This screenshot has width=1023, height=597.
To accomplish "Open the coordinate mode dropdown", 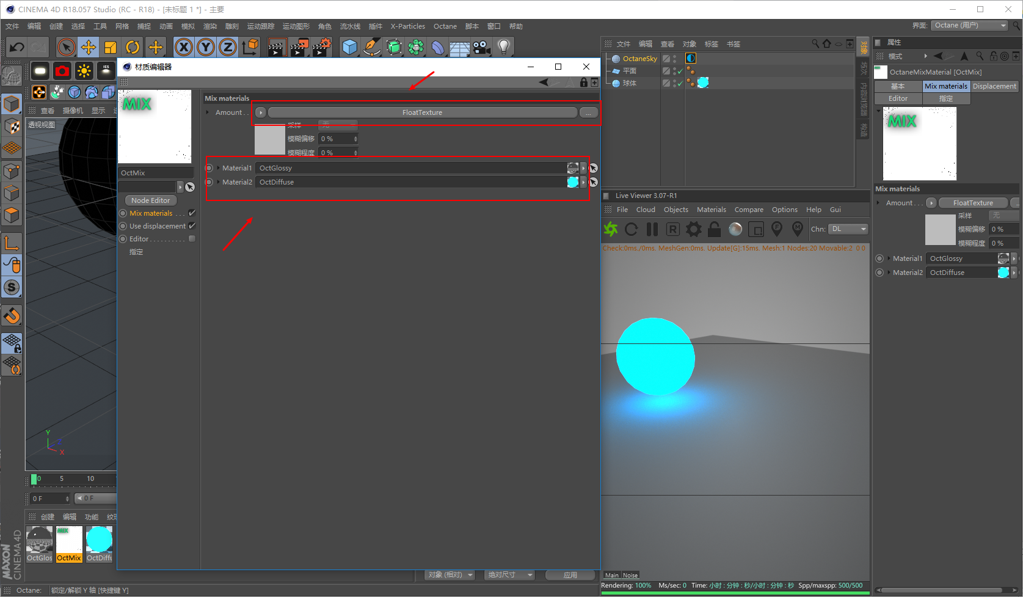I will pos(450,575).
